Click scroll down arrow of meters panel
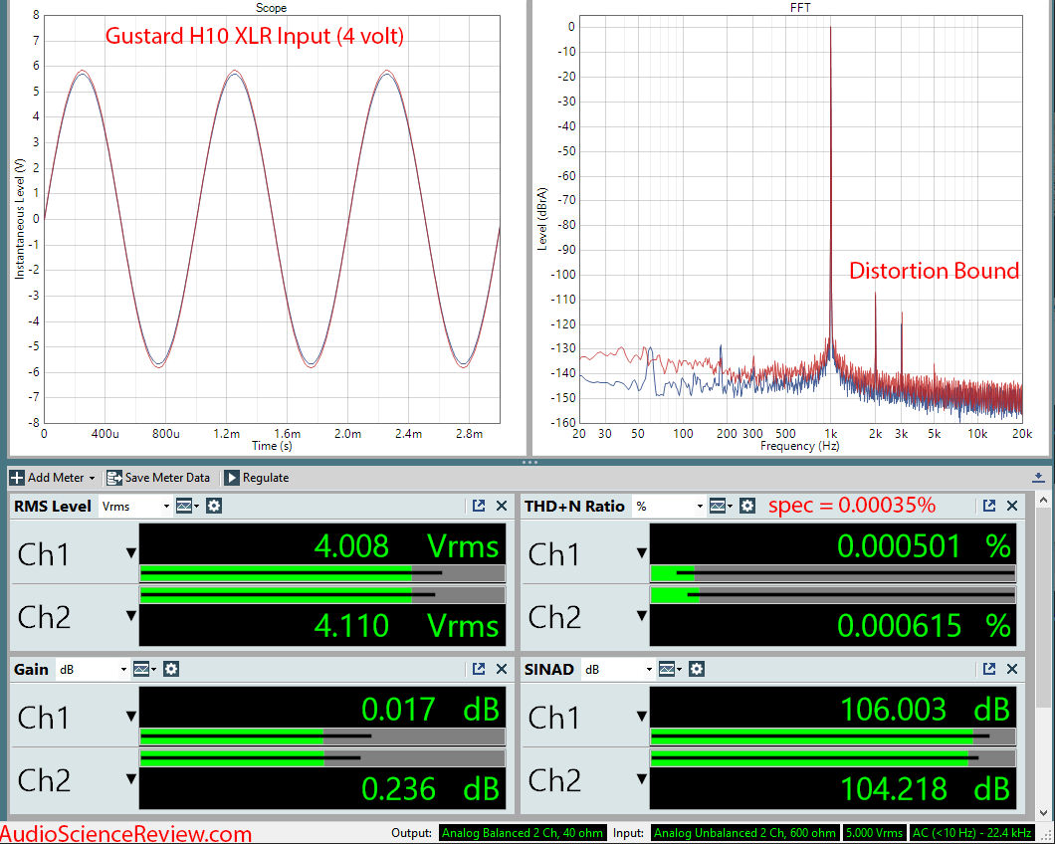 pos(1044,813)
